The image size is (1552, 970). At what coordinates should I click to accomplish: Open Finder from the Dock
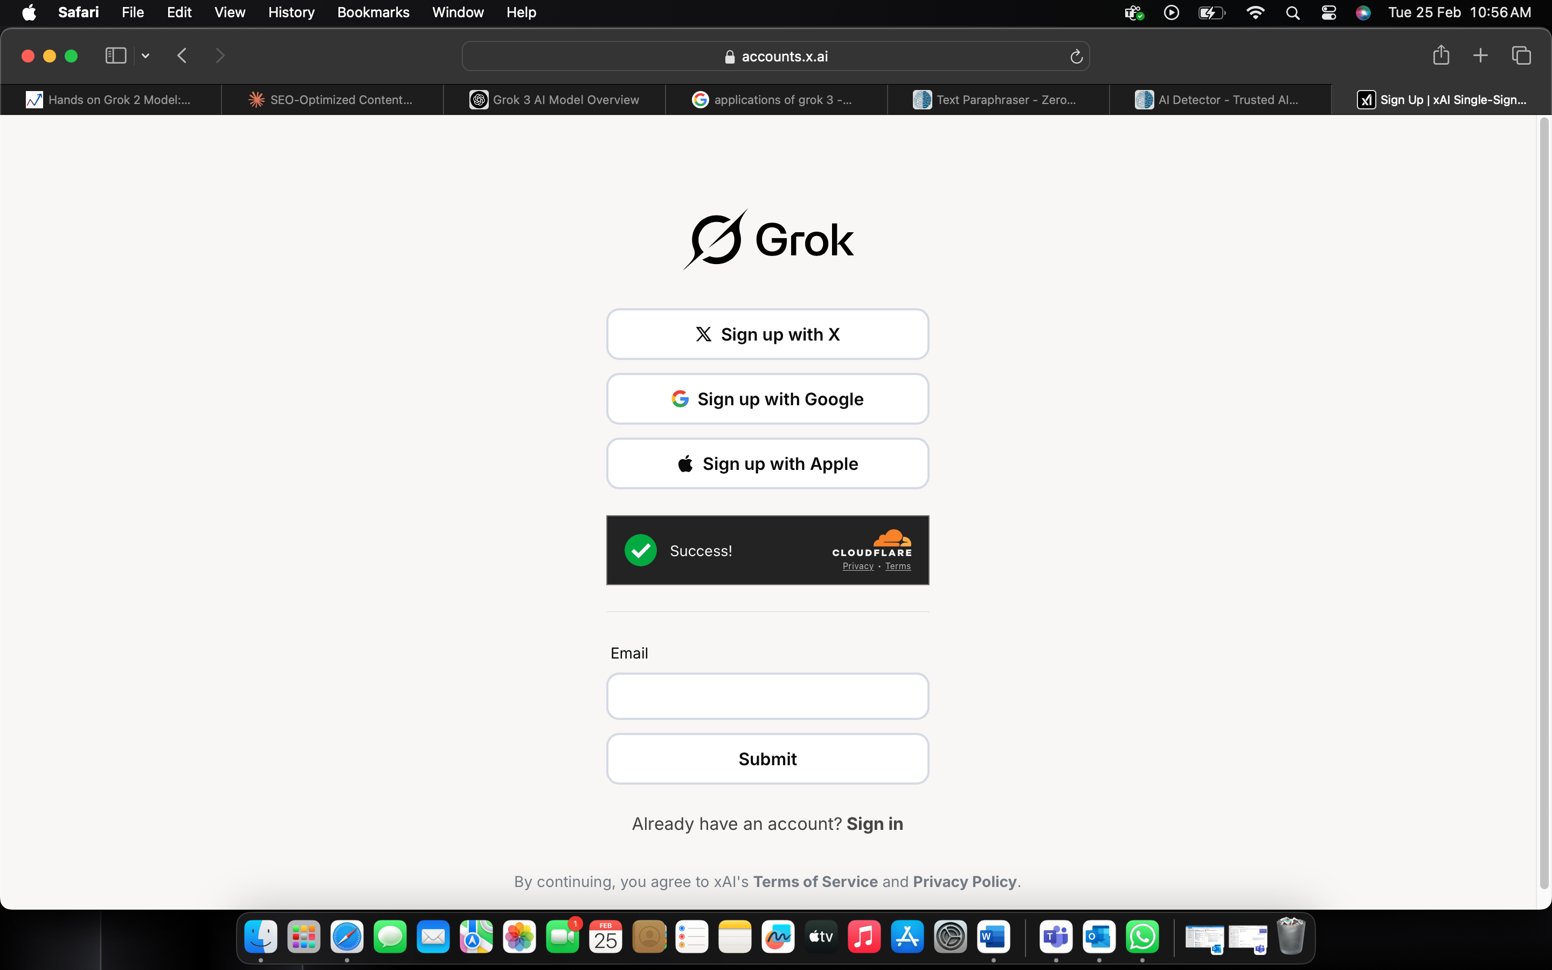point(260,937)
